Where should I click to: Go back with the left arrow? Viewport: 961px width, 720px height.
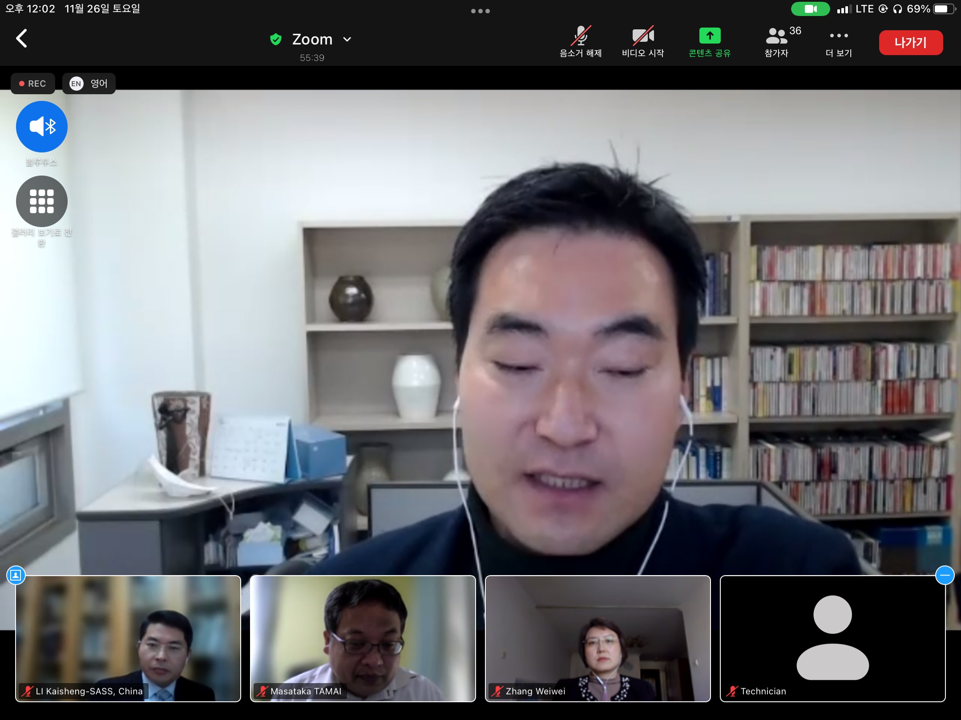[x=21, y=38]
